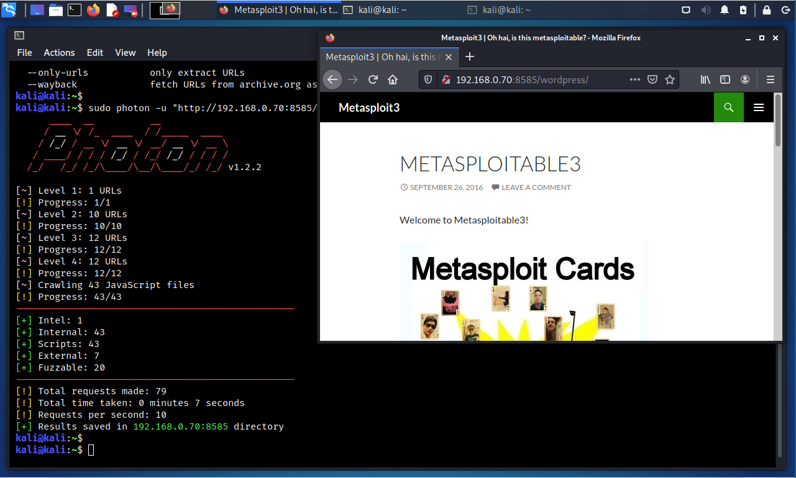Bookmark this page with the star icon
The width and height of the screenshot is (796, 478).
[x=670, y=79]
